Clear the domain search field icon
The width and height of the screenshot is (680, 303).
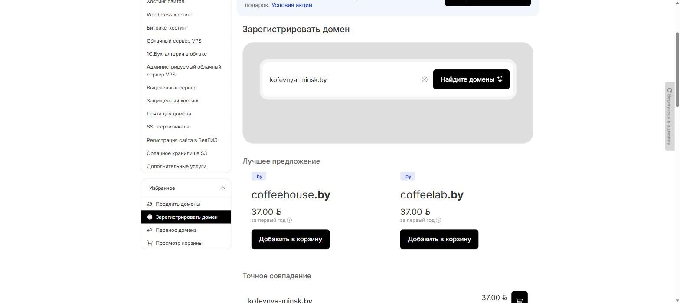(425, 79)
